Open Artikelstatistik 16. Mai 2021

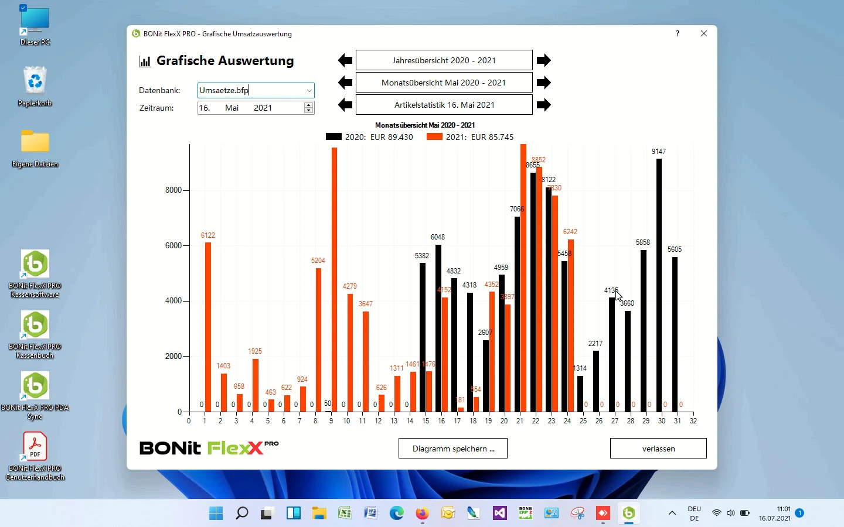[444, 105]
